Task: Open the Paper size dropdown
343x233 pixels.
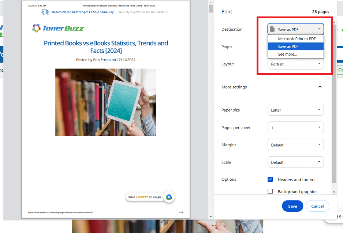Action: (295, 110)
